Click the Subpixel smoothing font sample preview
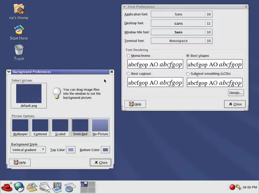Viewport: 259px width, 194px height. pos(215,83)
